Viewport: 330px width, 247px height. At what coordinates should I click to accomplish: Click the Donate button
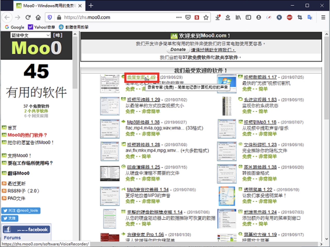178,49
